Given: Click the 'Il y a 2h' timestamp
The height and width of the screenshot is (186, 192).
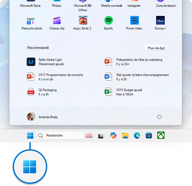Looking at the screenshot, I should tap(122, 79).
